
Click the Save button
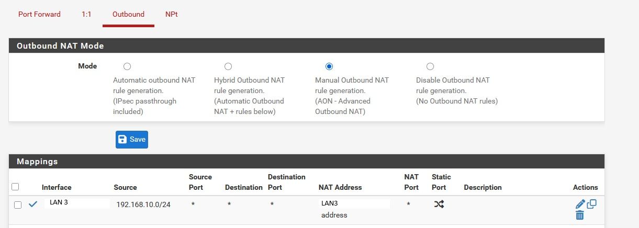(132, 140)
